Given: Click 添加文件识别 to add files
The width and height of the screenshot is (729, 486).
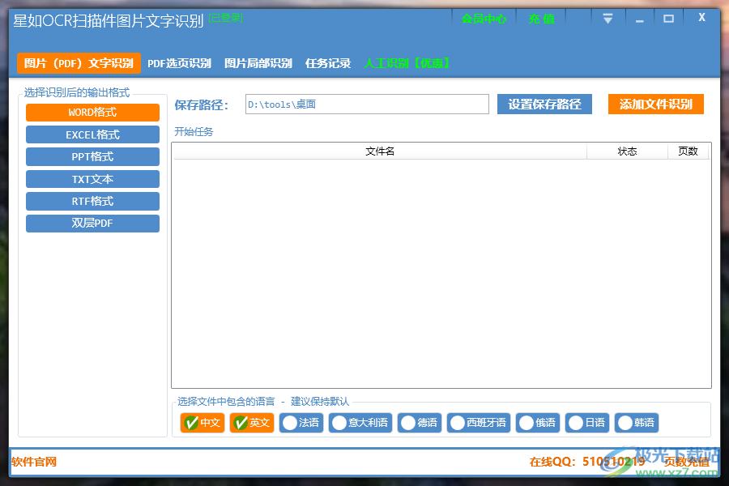Looking at the screenshot, I should click(x=656, y=104).
